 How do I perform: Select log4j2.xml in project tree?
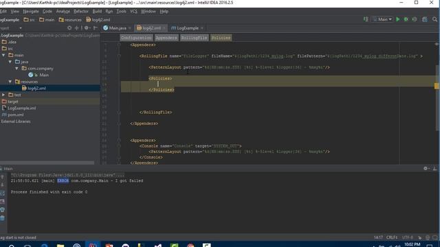pyautogui.click(x=36, y=89)
